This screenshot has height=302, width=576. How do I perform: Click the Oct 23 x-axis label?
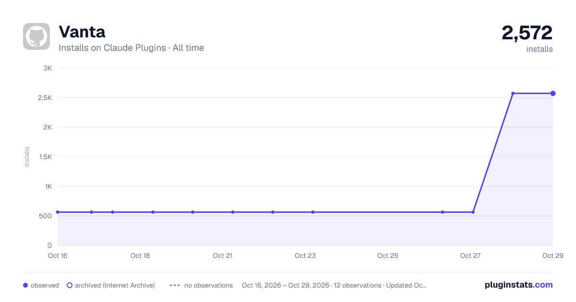click(305, 256)
